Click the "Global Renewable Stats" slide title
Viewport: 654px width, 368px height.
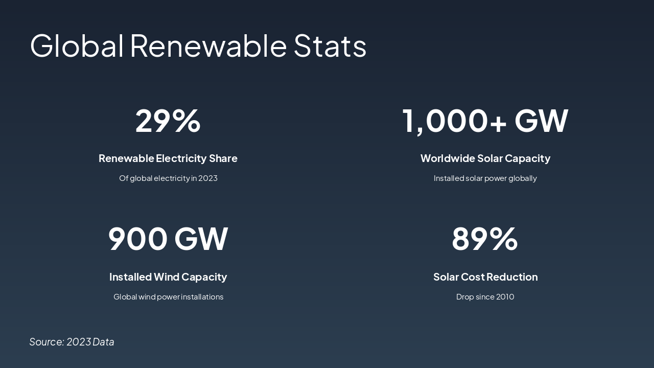coord(198,45)
